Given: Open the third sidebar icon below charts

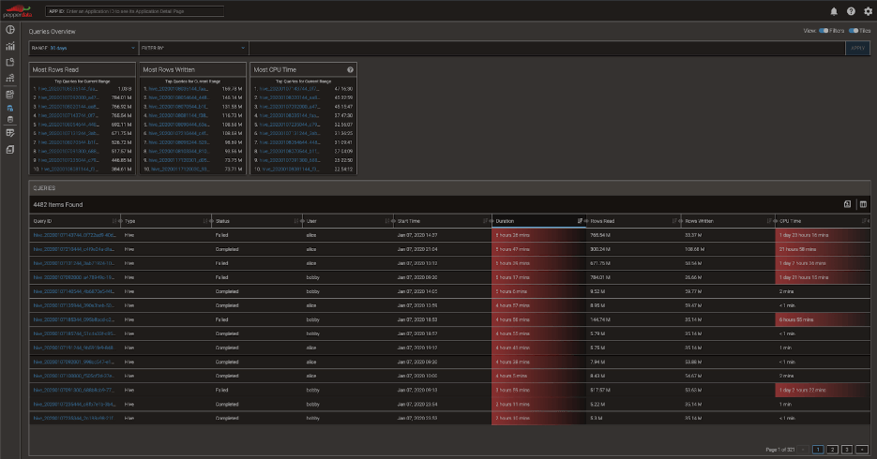Looking at the screenshot, I should [x=10, y=63].
